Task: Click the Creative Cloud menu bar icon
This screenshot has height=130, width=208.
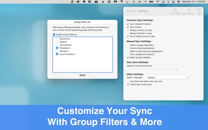Action: (78, 2)
